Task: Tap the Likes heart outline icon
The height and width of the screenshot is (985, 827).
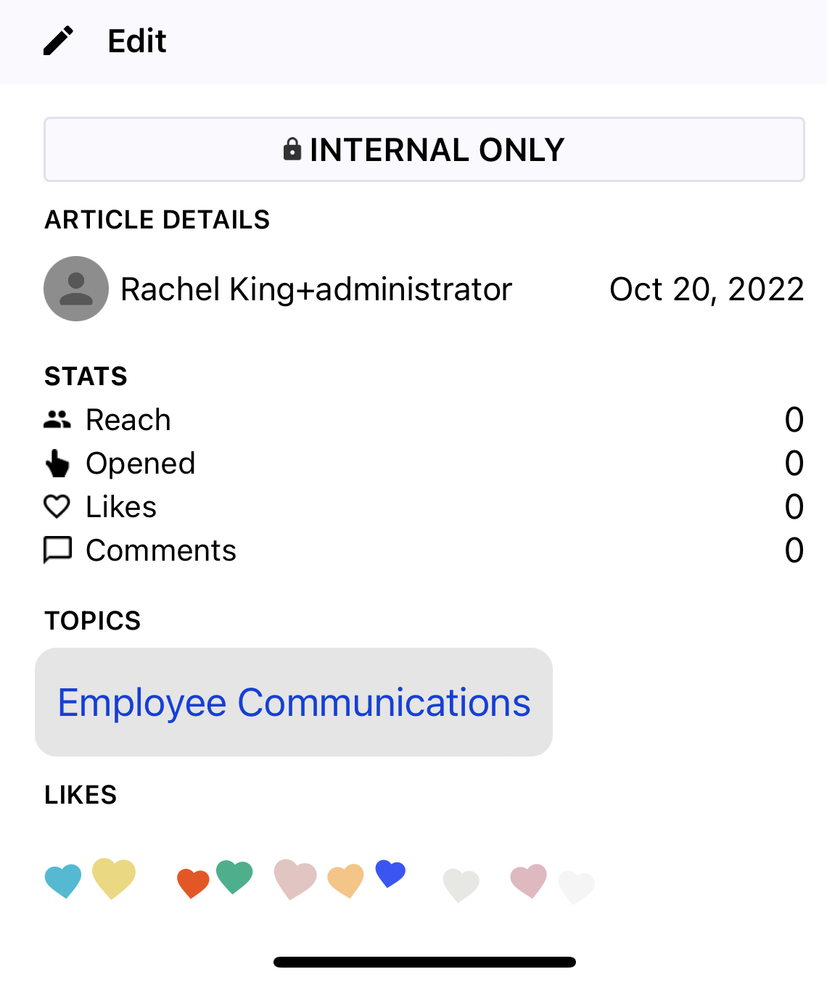Action: [x=57, y=506]
